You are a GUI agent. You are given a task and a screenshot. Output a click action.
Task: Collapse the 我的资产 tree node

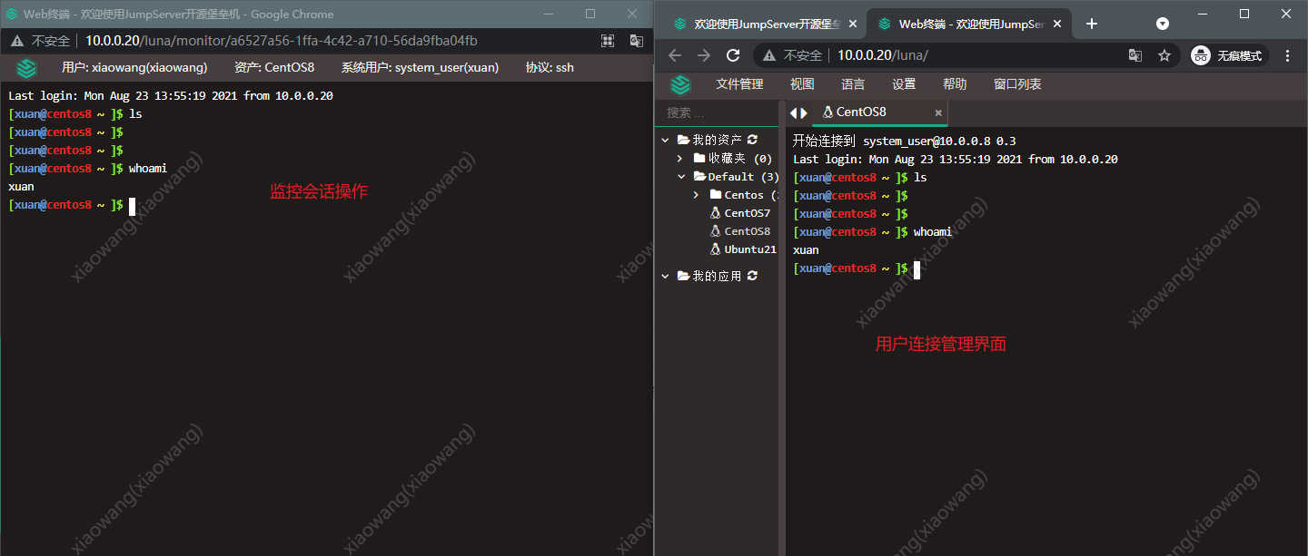click(x=665, y=140)
